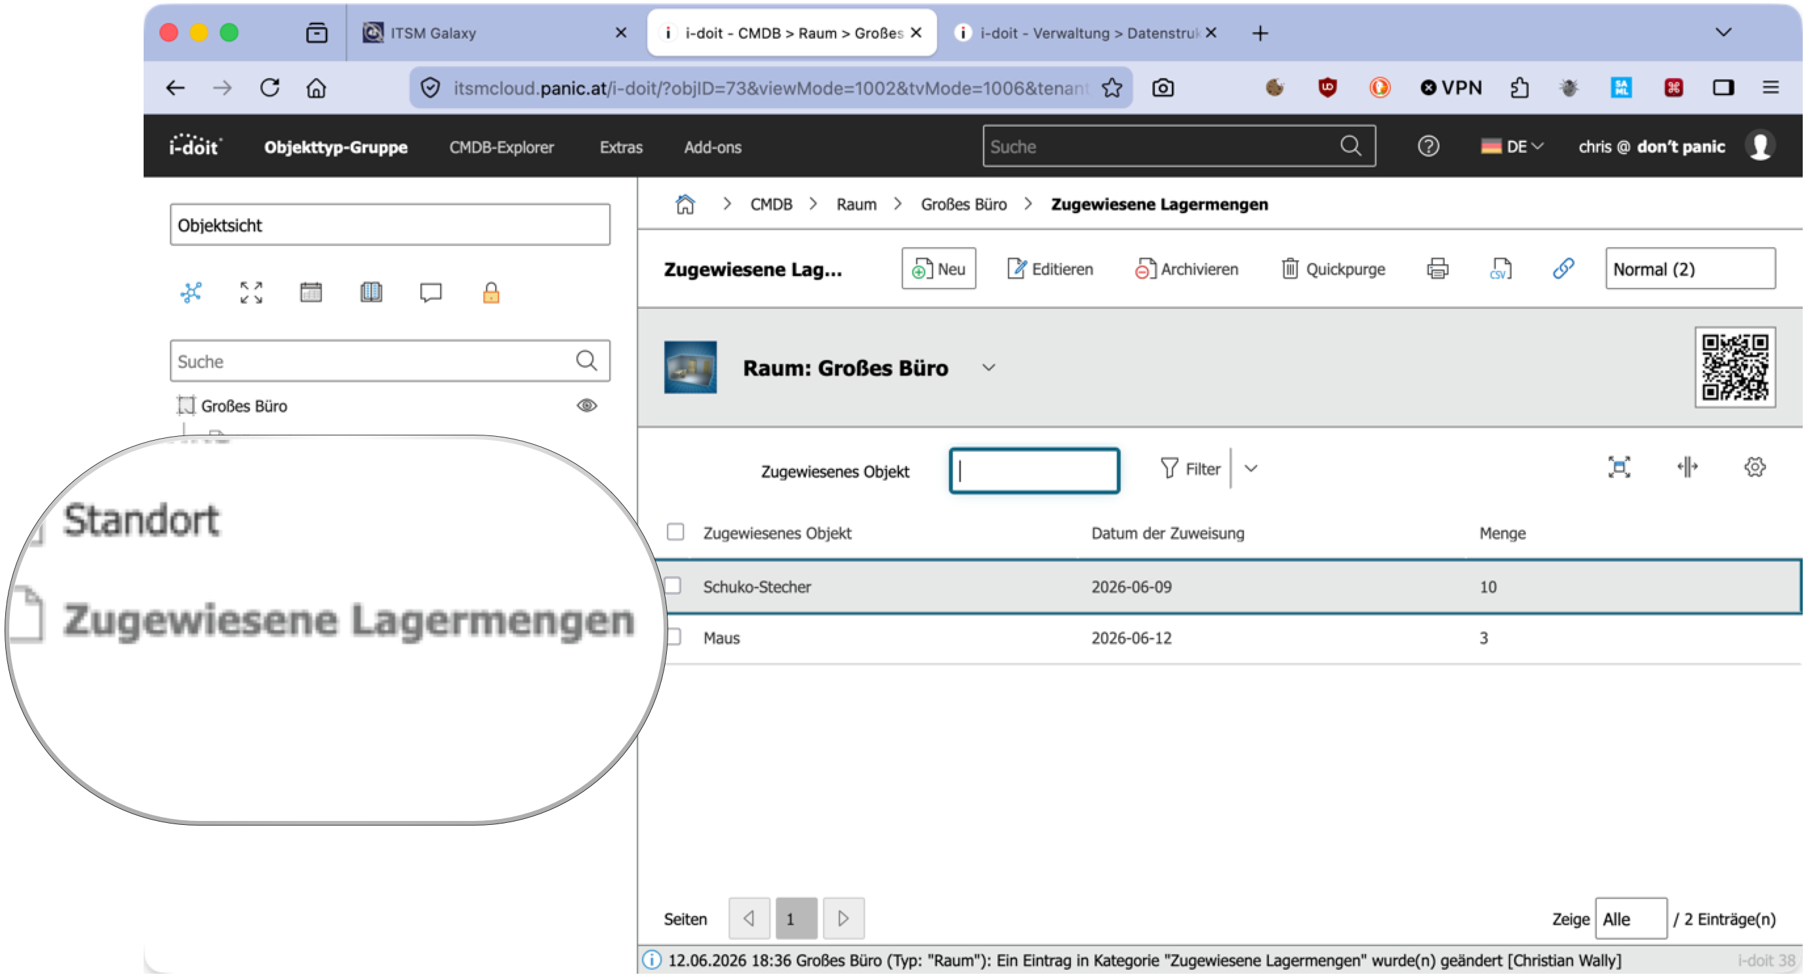Select all entries with header checkbox
The width and height of the screenshot is (1806, 977).
(x=675, y=532)
